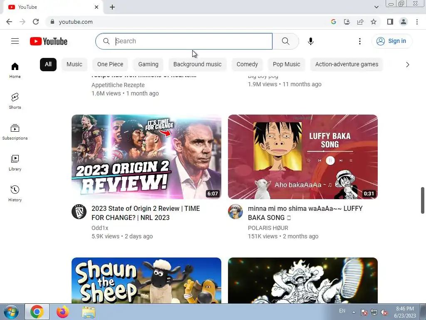Image resolution: width=426 pixels, height=320 pixels.
Task: Select the All category chip
Action: point(48,65)
